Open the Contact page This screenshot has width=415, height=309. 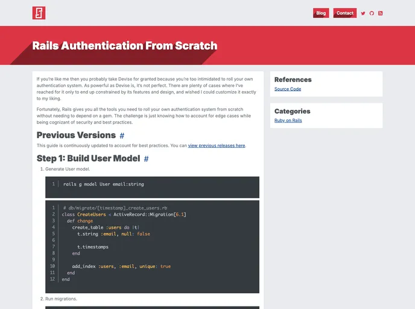[x=345, y=13]
